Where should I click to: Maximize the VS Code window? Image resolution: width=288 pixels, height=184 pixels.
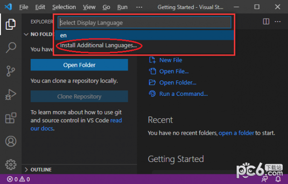257,7
